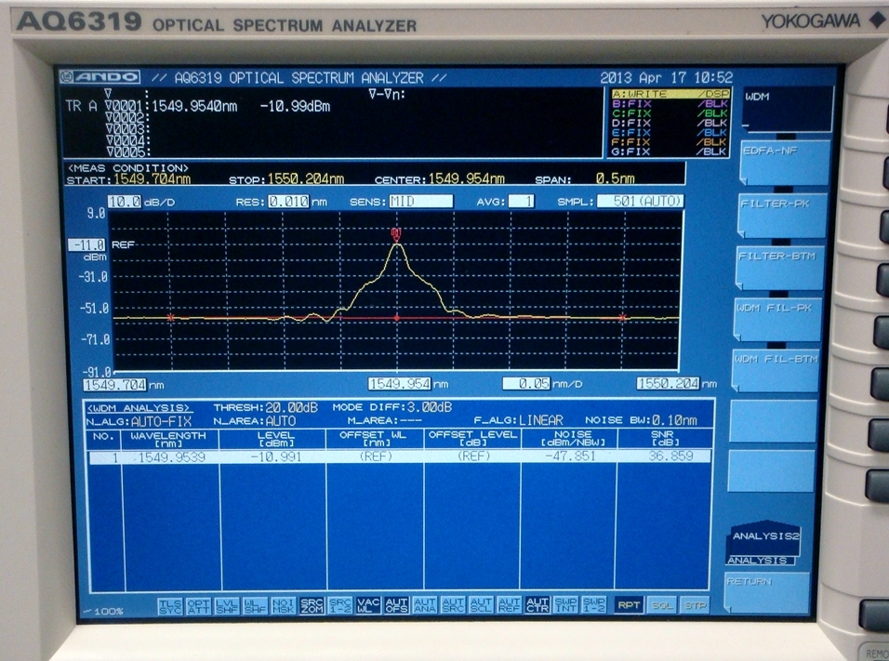Select the AUT ANA auto analysis indicator
The image size is (889, 661).
(425, 605)
